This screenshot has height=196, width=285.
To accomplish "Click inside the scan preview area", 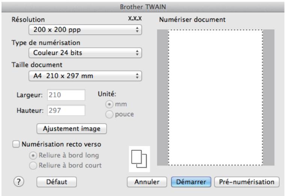I will (x=216, y=97).
